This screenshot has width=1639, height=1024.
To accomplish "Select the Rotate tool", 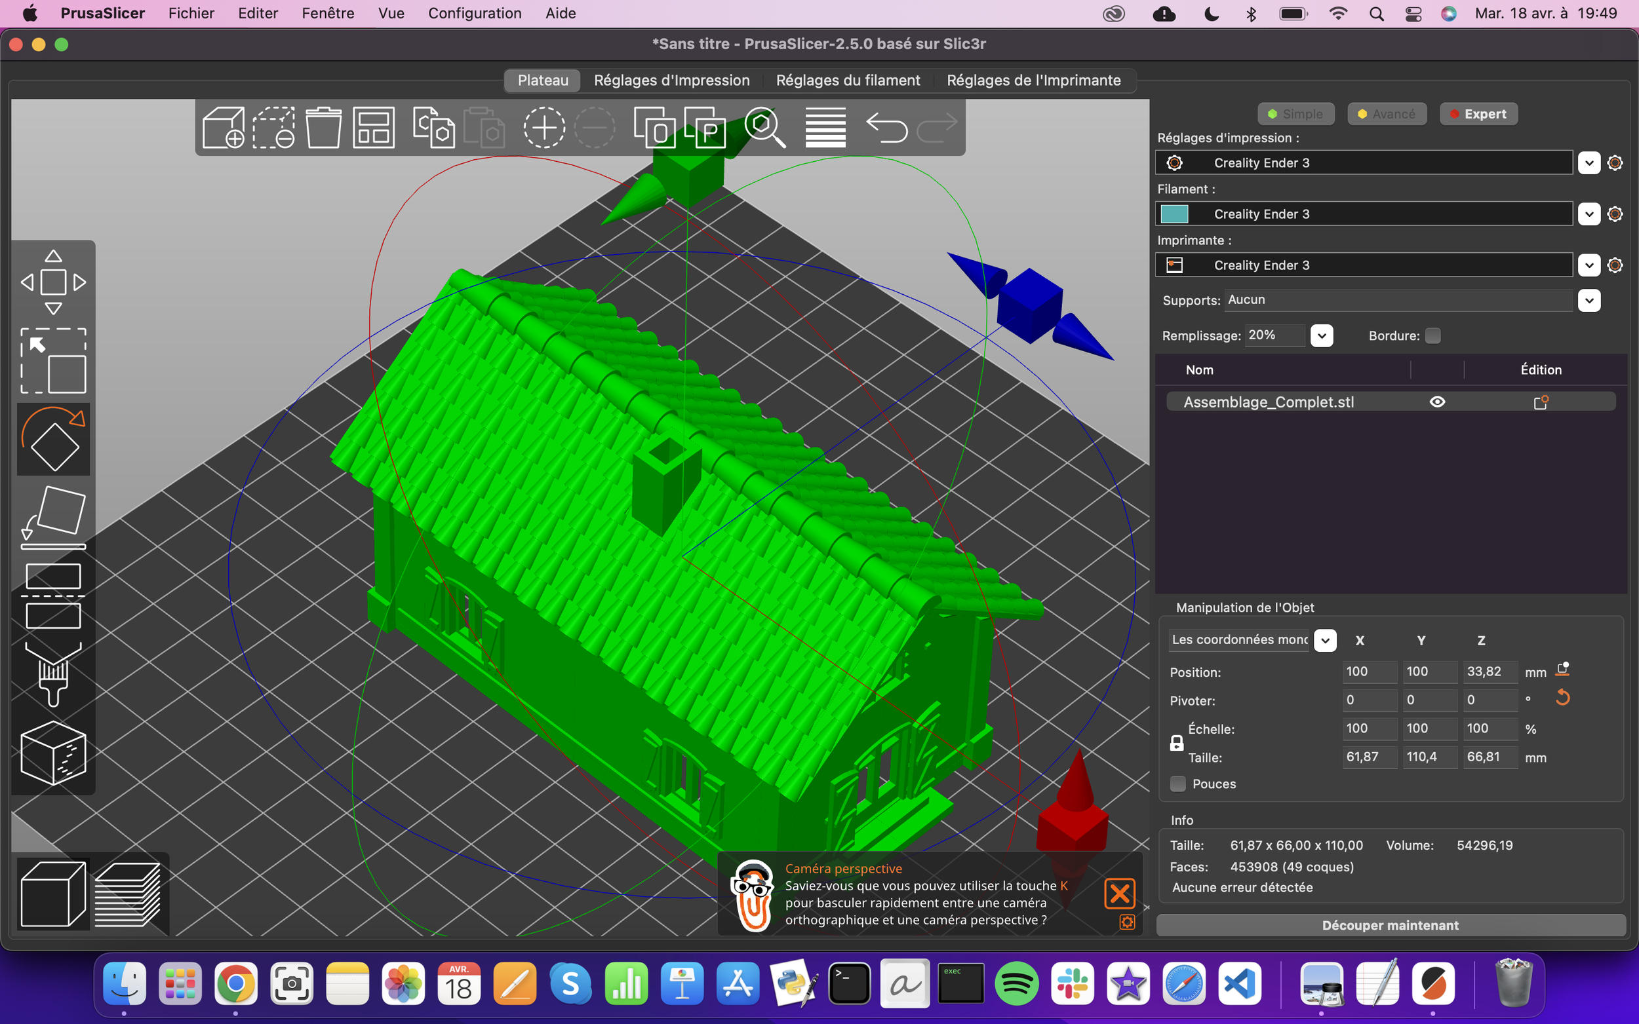I will point(53,439).
